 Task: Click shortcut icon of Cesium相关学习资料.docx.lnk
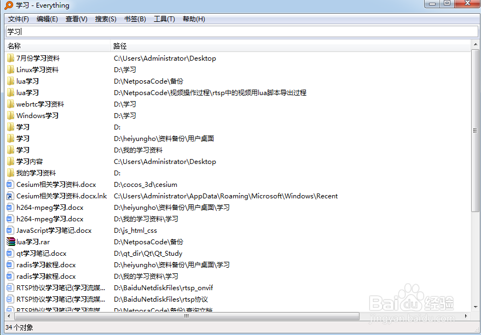tap(10, 196)
